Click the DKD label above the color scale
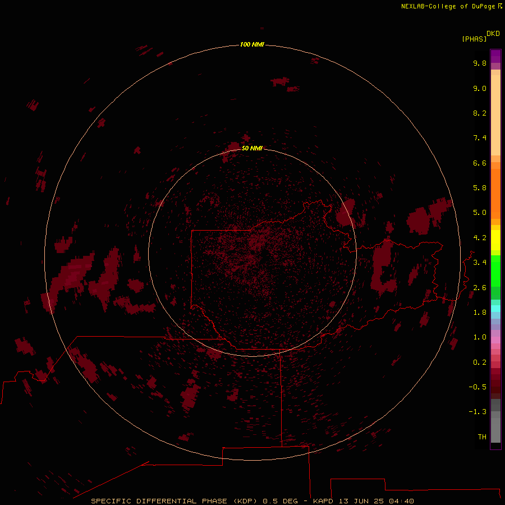The image size is (505, 505). pos(493,34)
